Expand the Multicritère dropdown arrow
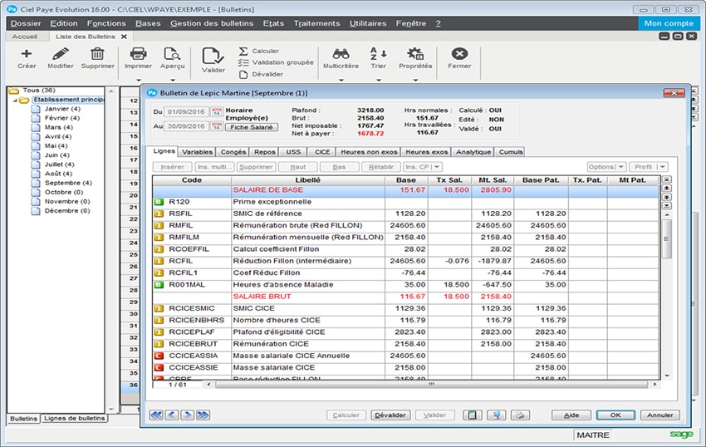 point(341,80)
